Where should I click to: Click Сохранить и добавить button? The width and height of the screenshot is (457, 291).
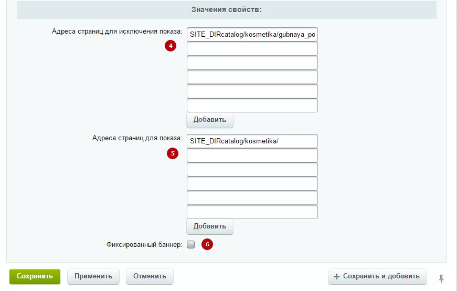(x=377, y=276)
